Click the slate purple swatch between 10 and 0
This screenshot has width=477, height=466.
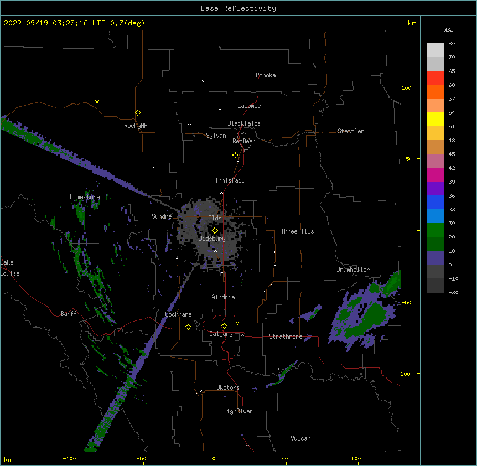[435, 258]
